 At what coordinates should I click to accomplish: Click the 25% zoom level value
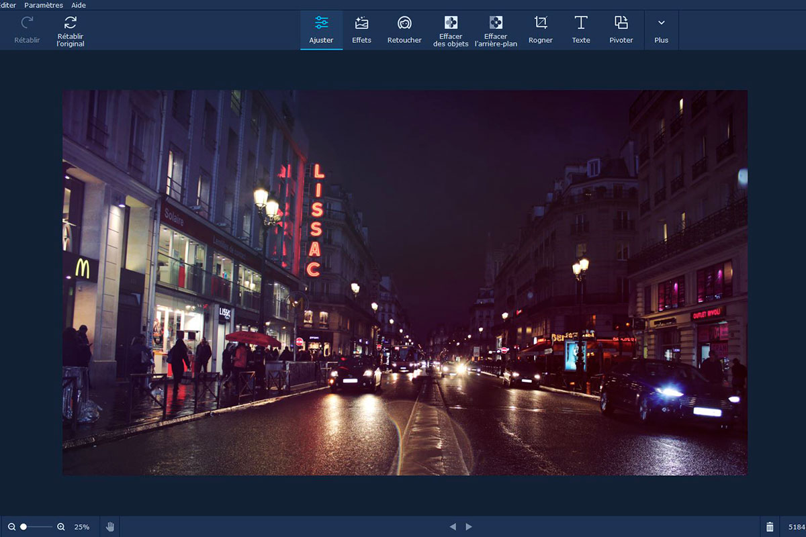[x=82, y=527]
